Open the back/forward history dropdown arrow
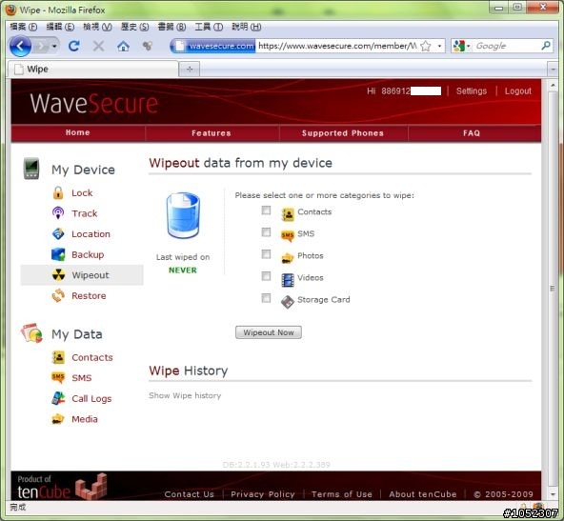 click(x=54, y=46)
